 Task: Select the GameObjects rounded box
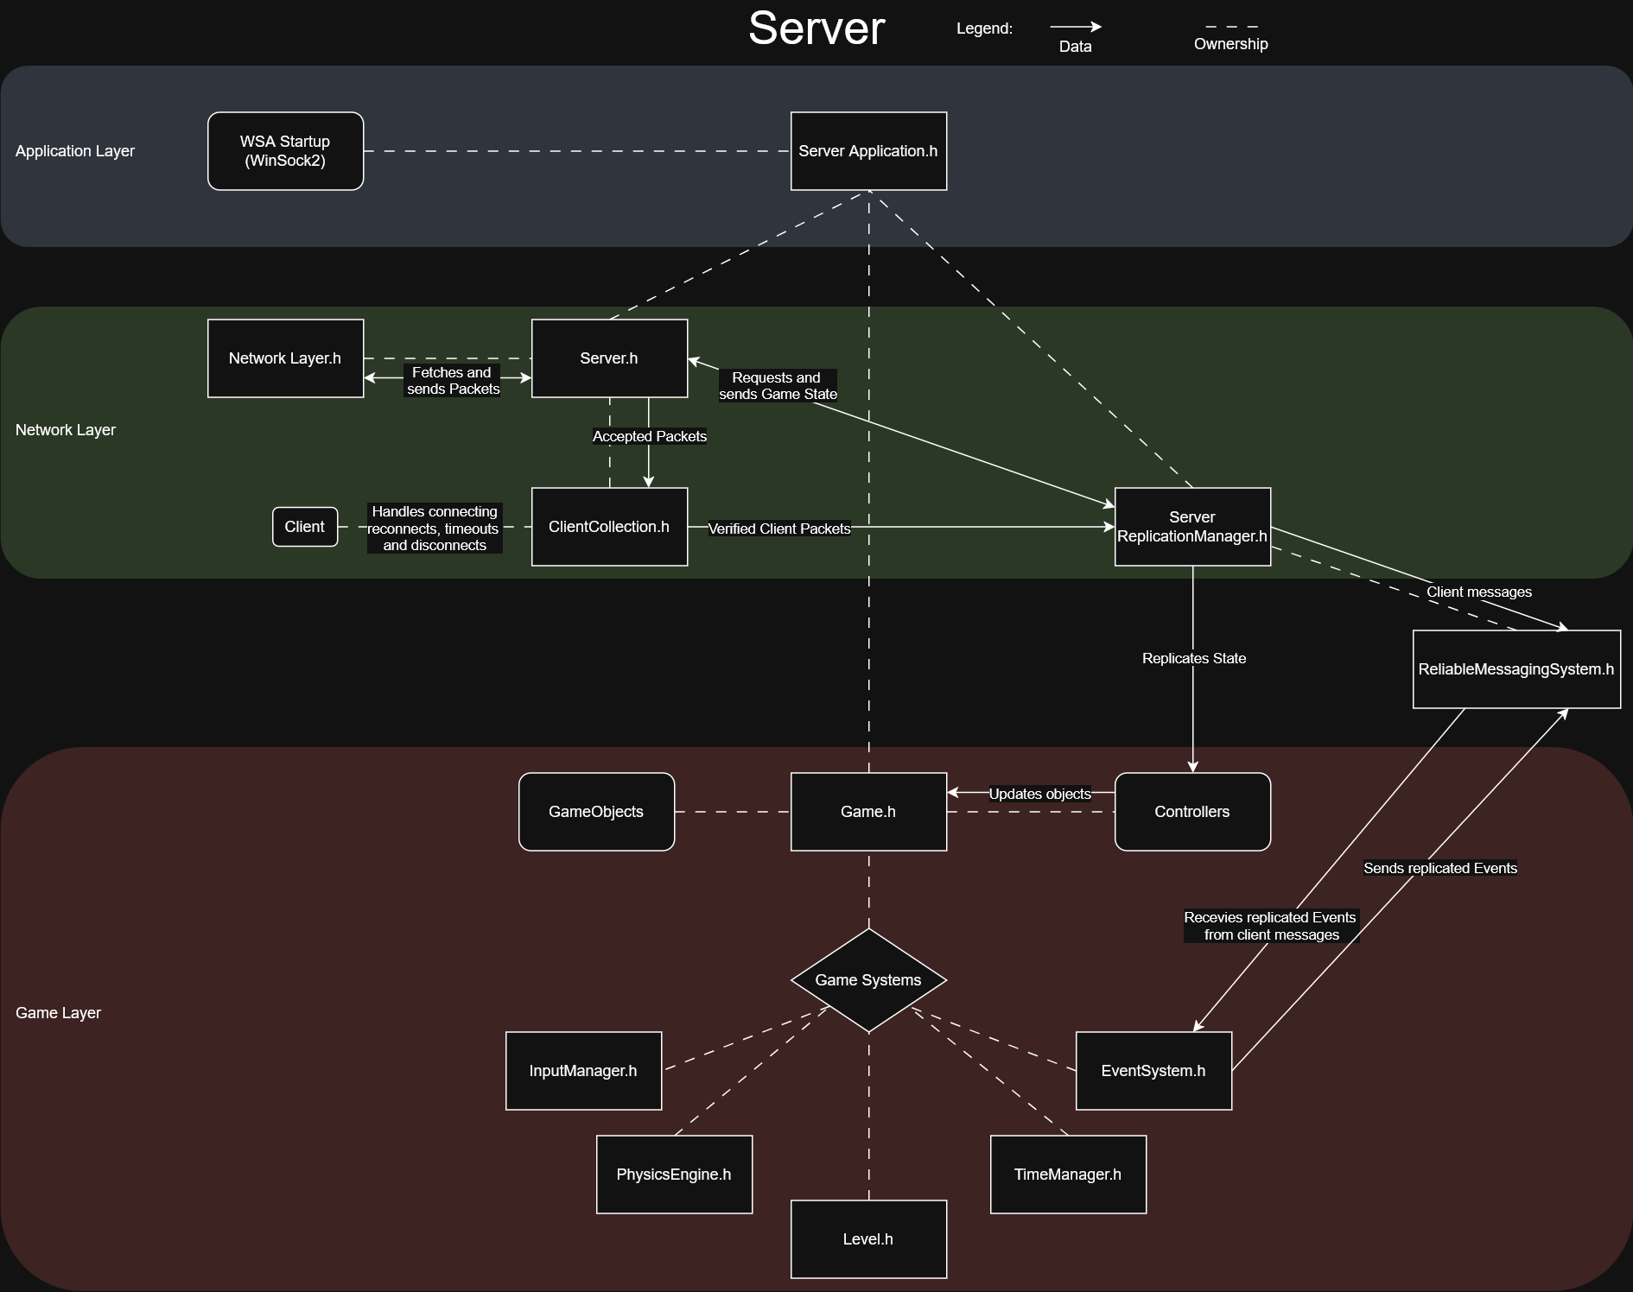point(596,812)
